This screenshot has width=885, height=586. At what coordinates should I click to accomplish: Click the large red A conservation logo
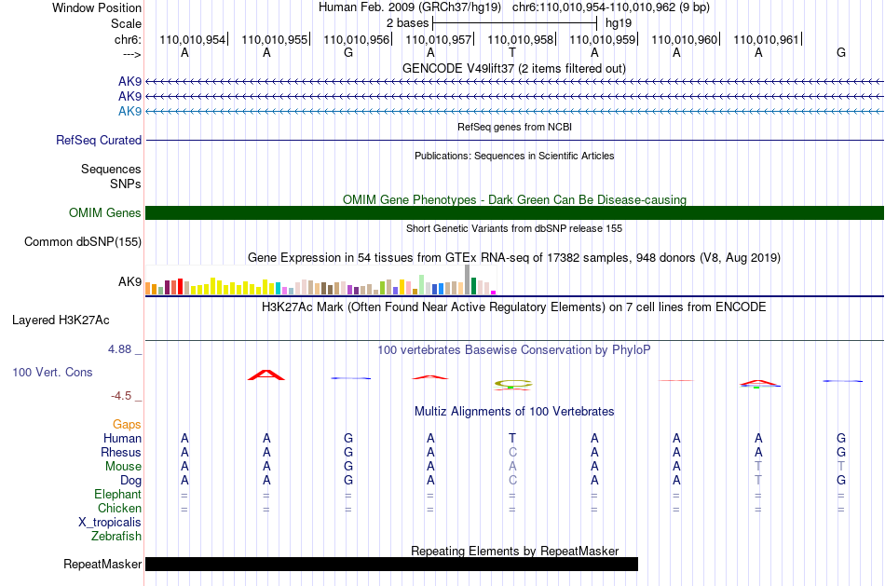tap(266, 375)
